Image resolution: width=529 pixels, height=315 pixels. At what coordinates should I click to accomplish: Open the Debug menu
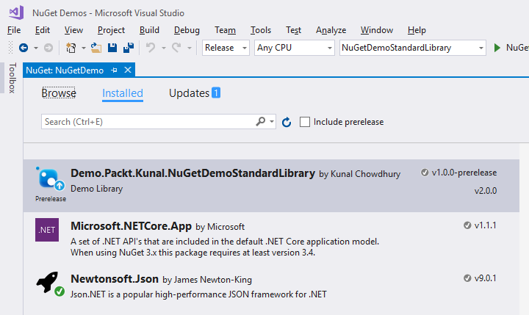click(x=187, y=30)
